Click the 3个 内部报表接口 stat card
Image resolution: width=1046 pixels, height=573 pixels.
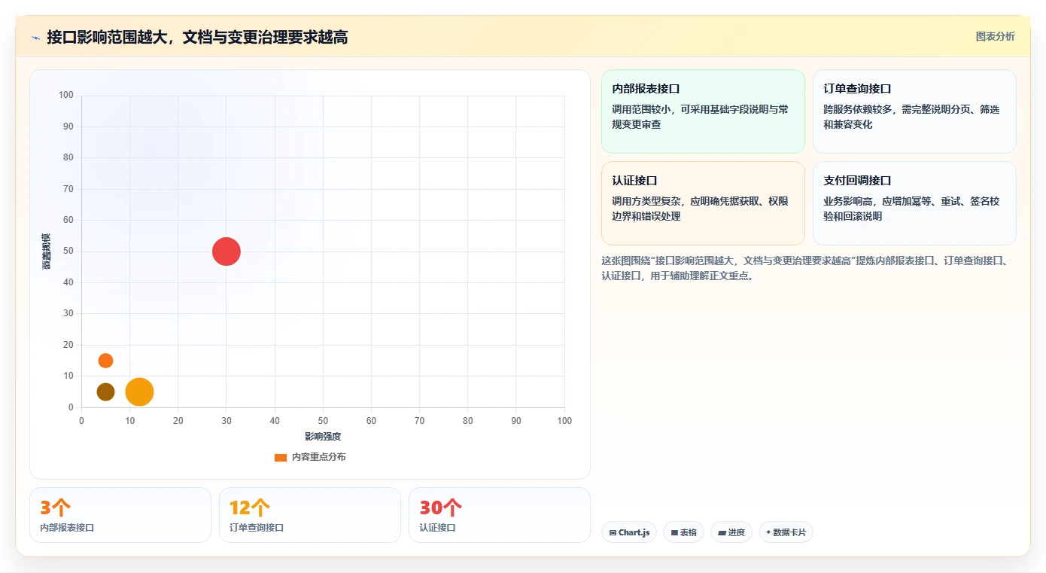pos(120,515)
